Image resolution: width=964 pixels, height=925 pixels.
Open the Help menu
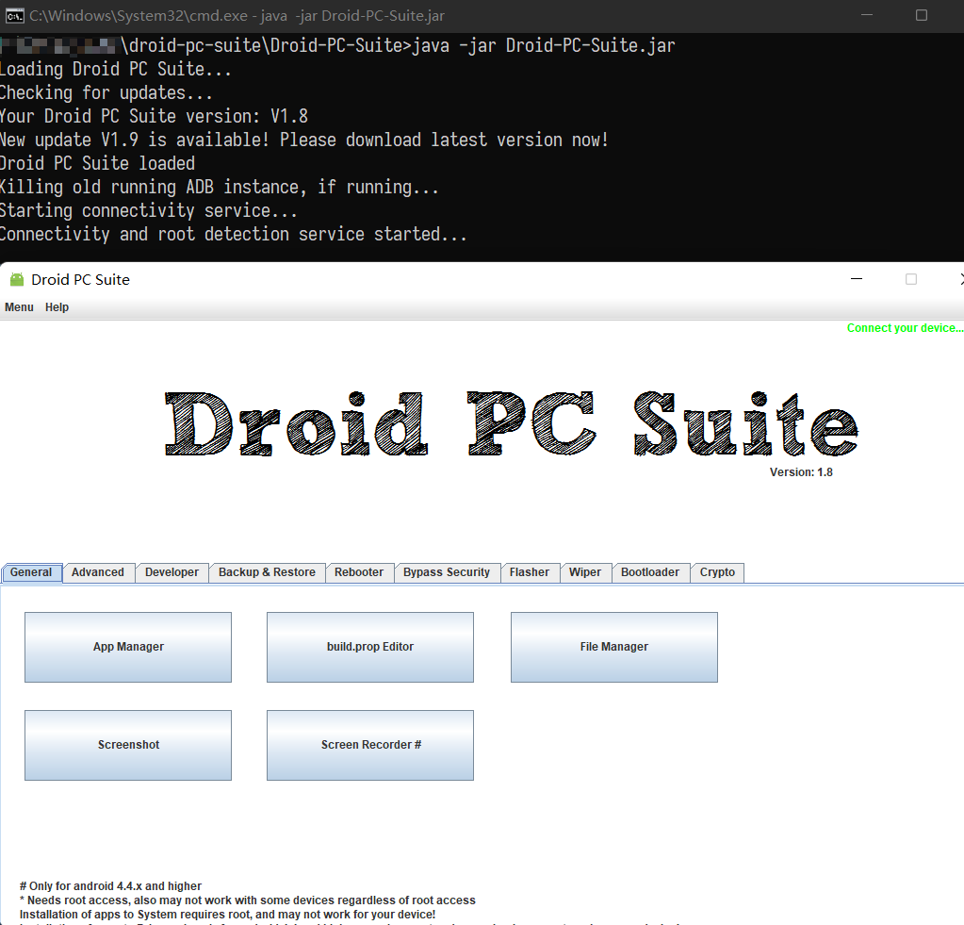pyautogui.click(x=57, y=307)
